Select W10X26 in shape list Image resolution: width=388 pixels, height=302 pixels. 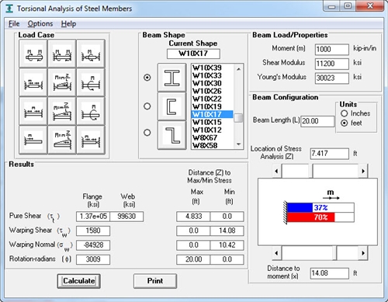point(213,91)
